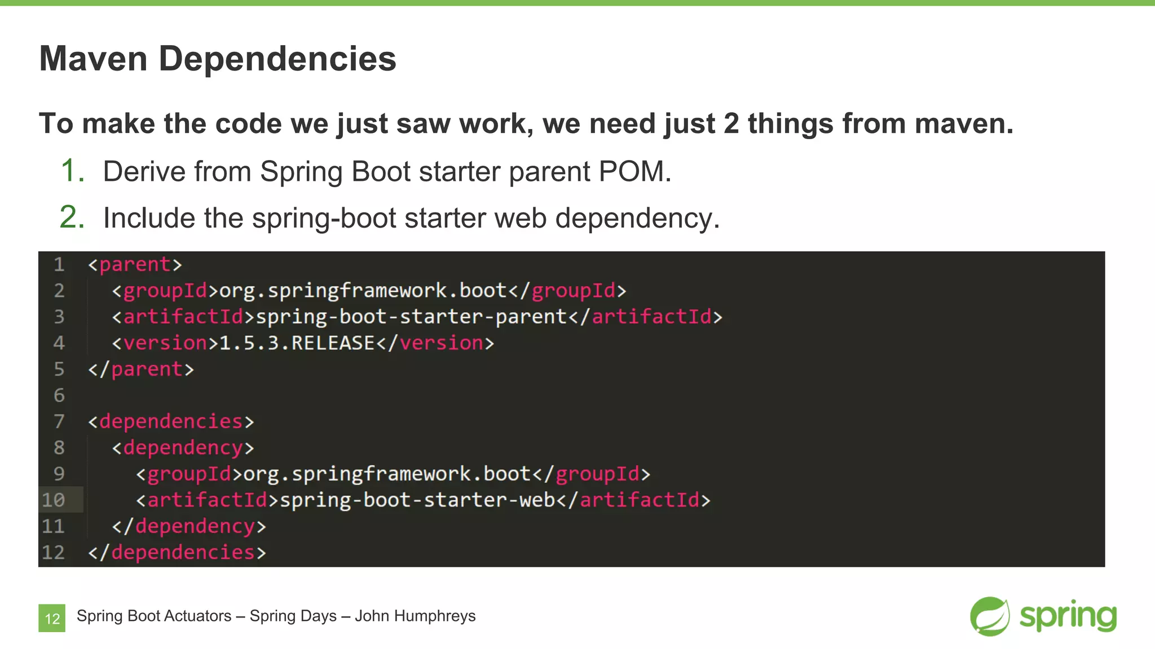Screen dimensions: 1155x649
Task: Click spring-boot-starter-web artifact text
Action: (417, 500)
